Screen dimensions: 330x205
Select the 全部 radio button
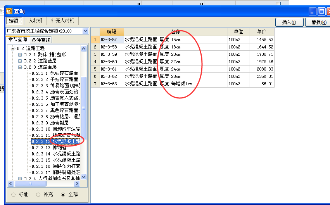tap(63, 195)
